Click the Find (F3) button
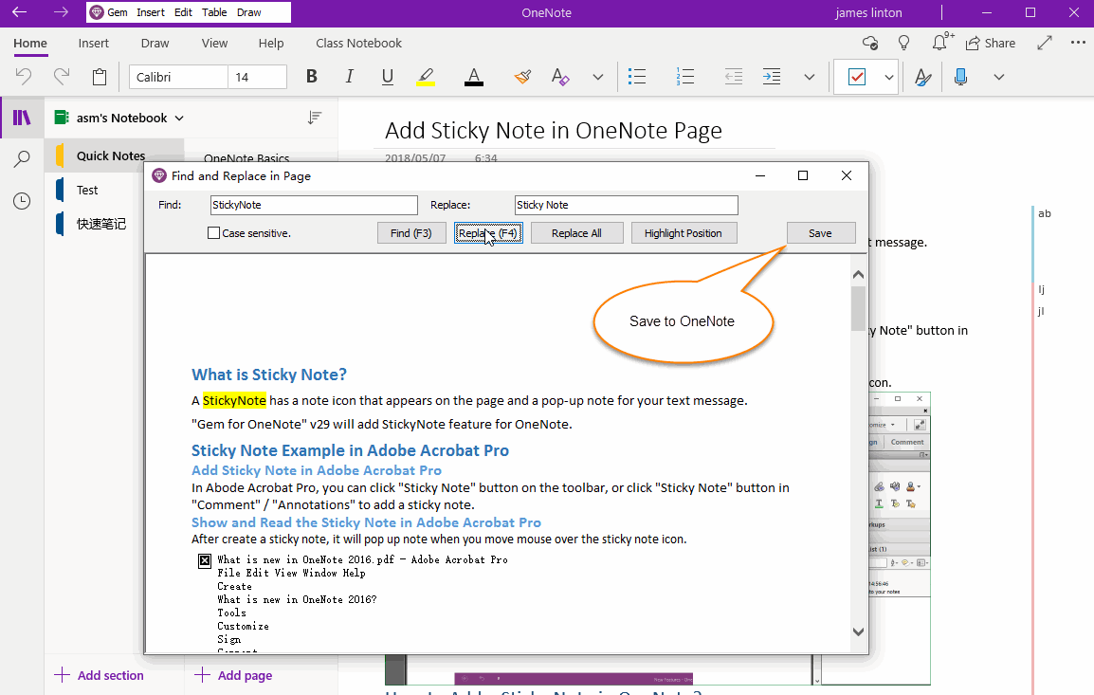The image size is (1094, 695). [410, 233]
